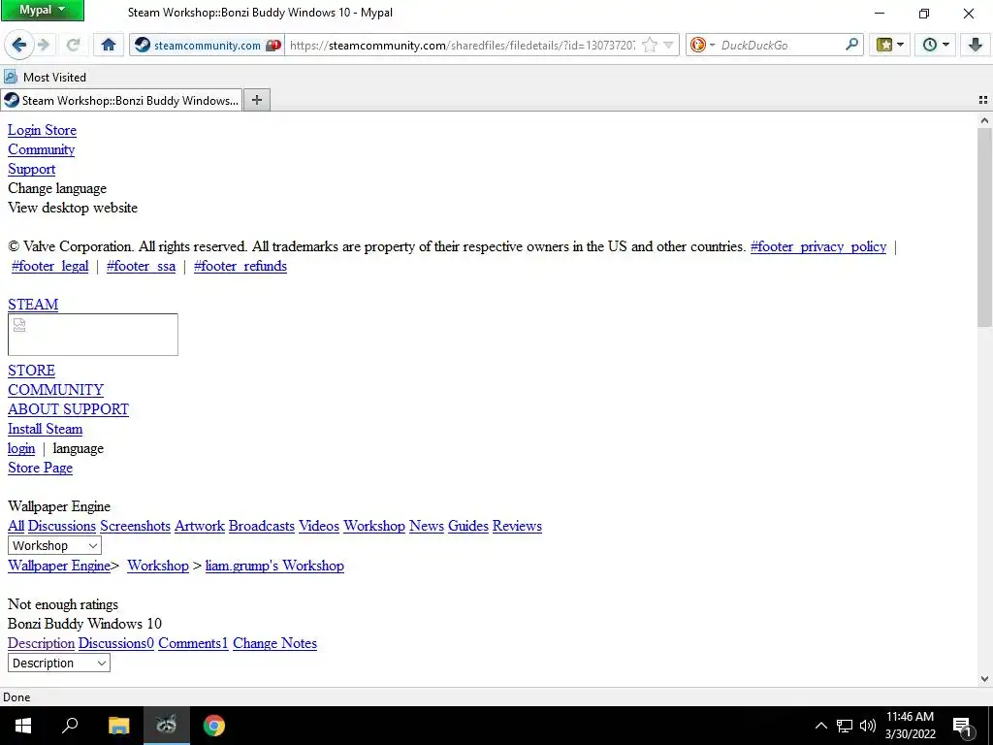993x745 pixels.
Task: Select the Reviews hub link
Action: [x=517, y=526]
